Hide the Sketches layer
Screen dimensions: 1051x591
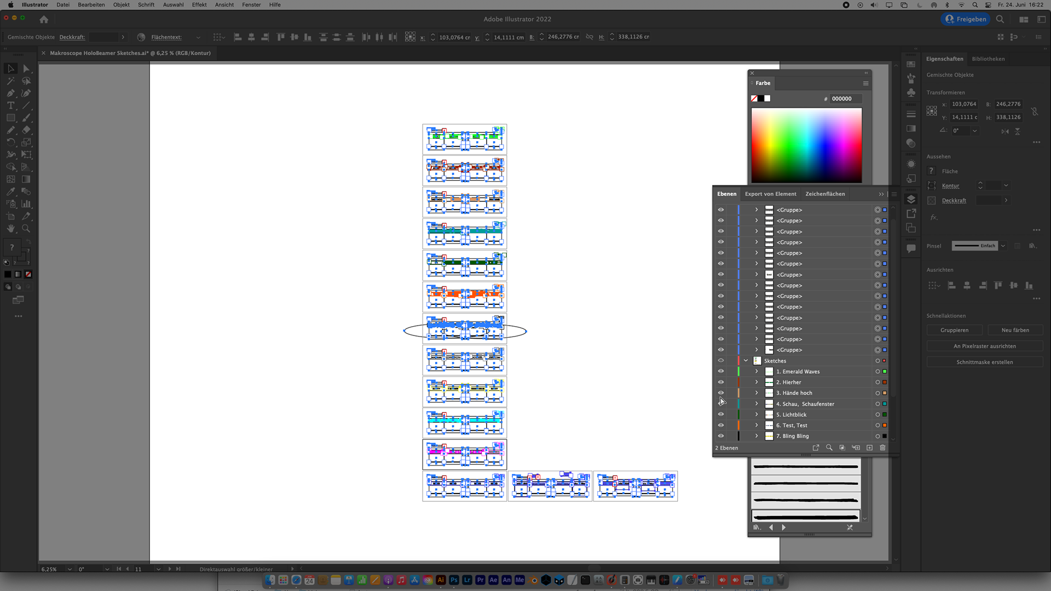[721, 361]
